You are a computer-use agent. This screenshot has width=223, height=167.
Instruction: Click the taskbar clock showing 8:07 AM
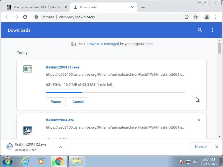pos(209,162)
